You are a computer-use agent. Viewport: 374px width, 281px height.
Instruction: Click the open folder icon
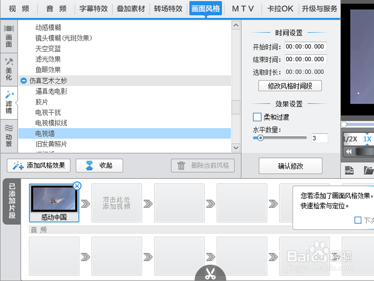pos(369,170)
